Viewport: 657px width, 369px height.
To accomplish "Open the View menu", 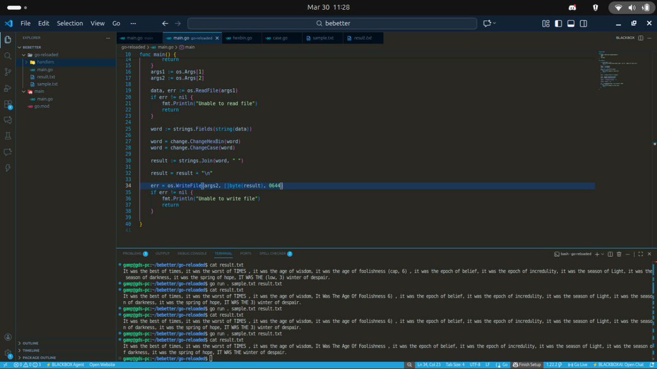I will pos(97,24).
